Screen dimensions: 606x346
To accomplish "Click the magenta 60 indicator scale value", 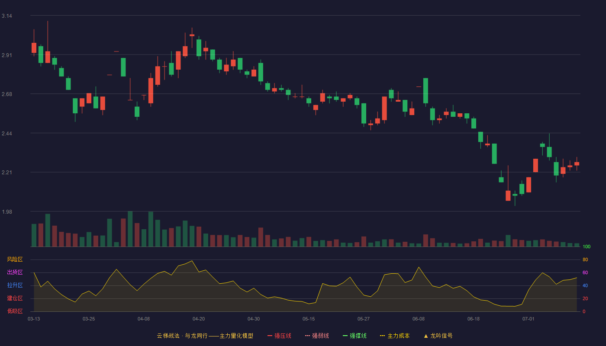I will [585, 272].
